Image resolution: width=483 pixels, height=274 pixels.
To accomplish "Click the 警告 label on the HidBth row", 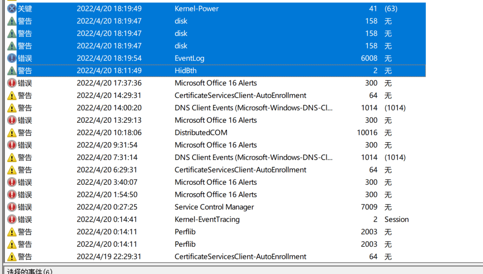I will coord(25,71).
